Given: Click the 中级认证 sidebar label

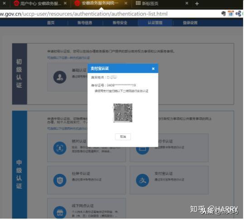Looking at the screenshot, I should 19,174.
